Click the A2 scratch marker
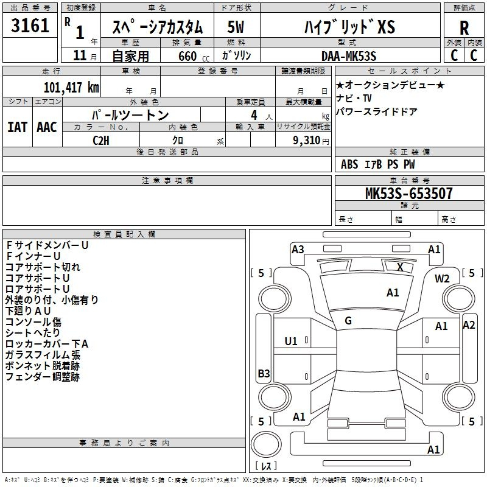Screen dimensions: 487x487 [x=469, y=325]
